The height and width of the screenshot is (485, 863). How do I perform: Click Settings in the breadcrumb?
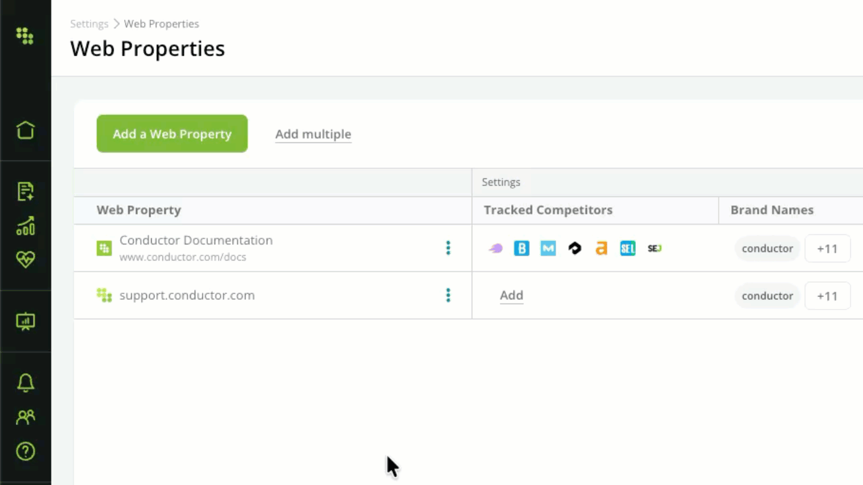pyautogui.click(x=89, y=24)
